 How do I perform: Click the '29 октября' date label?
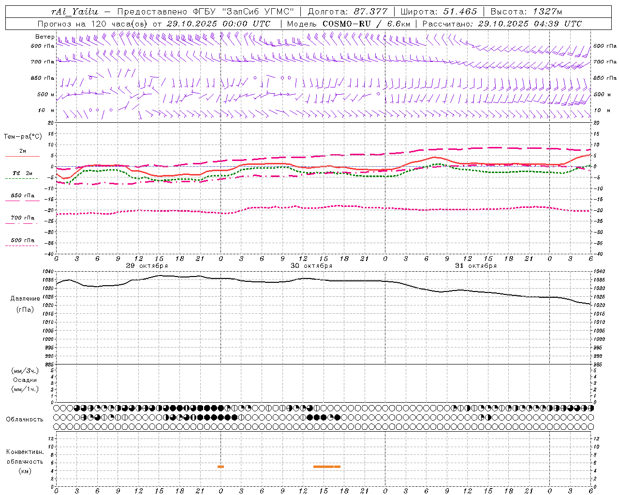coord(147,266)
